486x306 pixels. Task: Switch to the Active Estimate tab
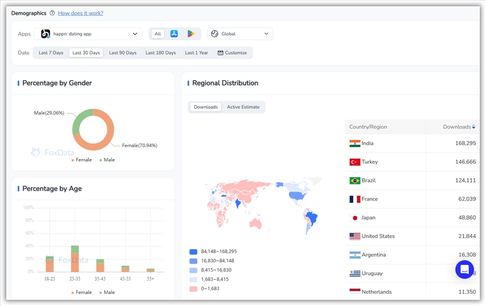[243, 107]
